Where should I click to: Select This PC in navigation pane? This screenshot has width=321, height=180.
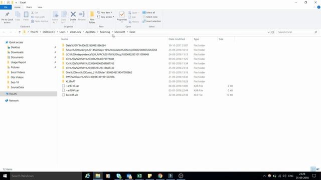tap(13, 94)
